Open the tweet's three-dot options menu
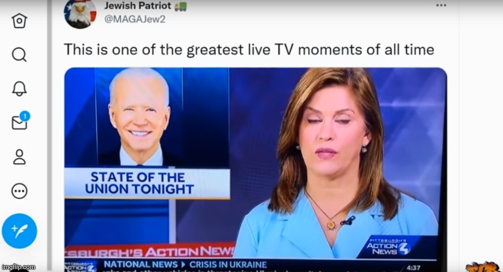The width and height of the screenshot is (503, 272). [x=441, y=5]
